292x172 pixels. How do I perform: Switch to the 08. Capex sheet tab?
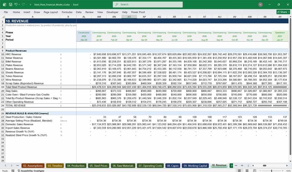tap(173, 166)
